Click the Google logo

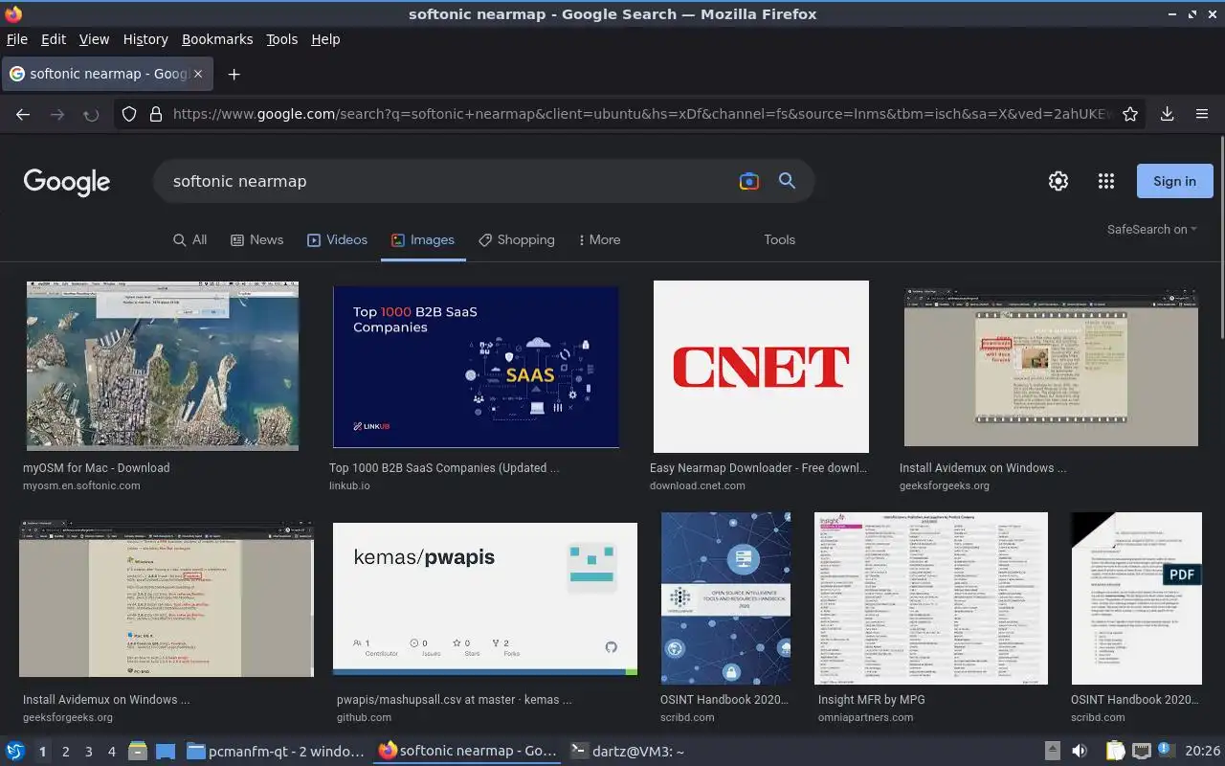67,182
